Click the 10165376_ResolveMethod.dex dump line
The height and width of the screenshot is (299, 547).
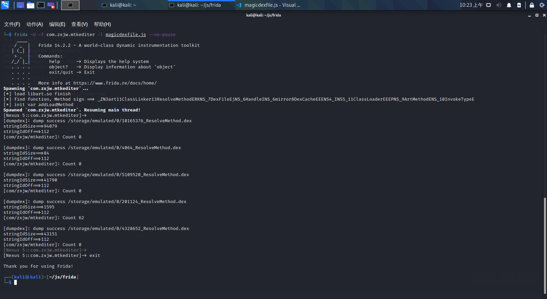point(98,121)
